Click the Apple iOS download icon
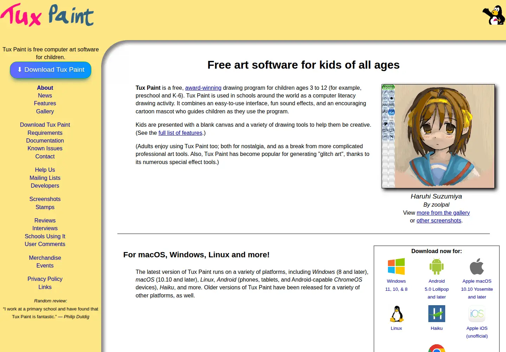This screenshot has width=506, height=352. pos(477,314)
